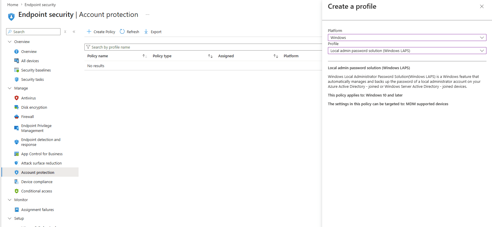Viewport: 492px width, 227px height.
Task: Click the All devices icon
Action: [x=17, y=61]
